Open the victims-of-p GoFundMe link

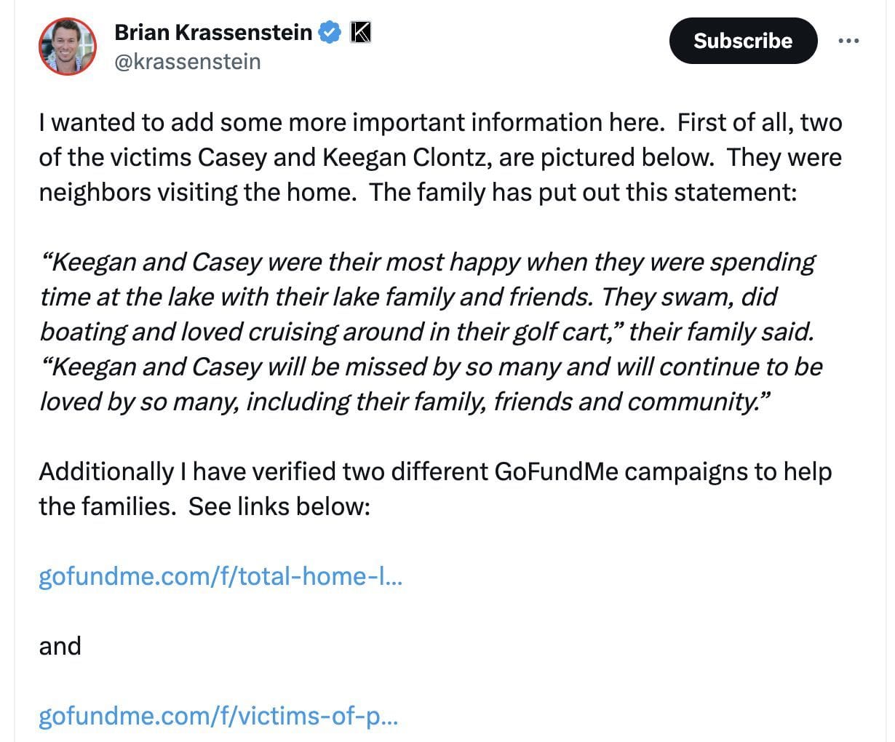tap(217, 717)
